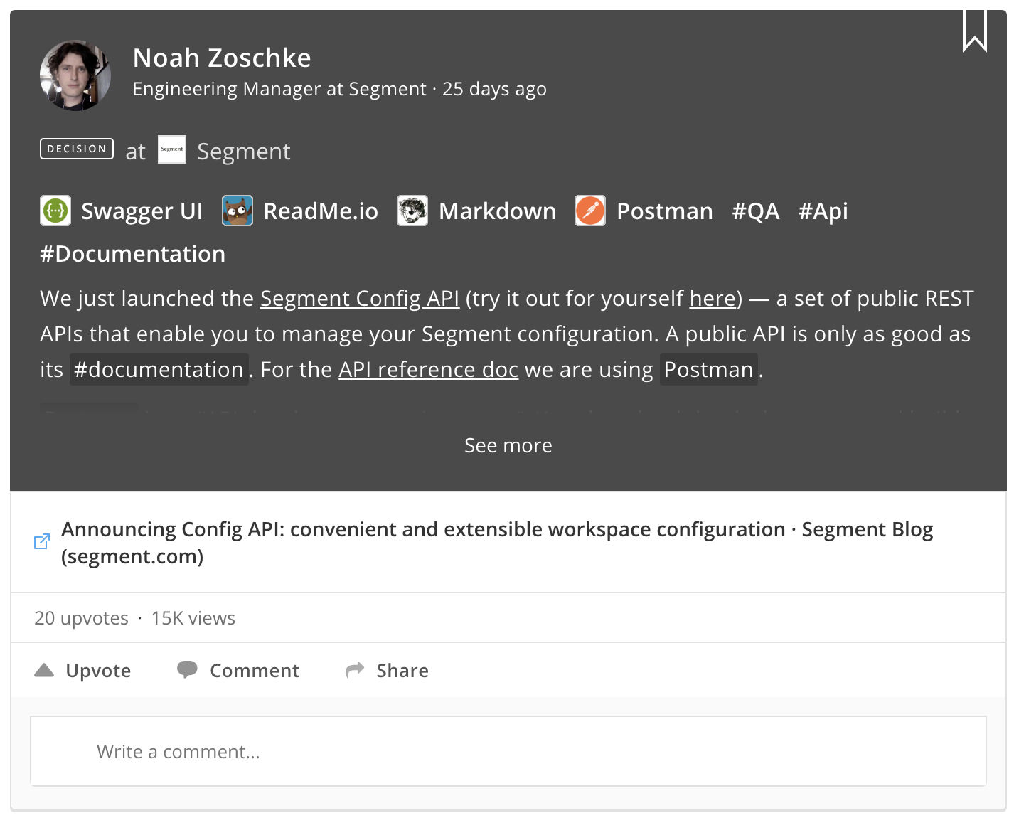Click the Swagger UI icon
Image resolution: width=1014 pixels, height=818 pixels.
point(55,211)
